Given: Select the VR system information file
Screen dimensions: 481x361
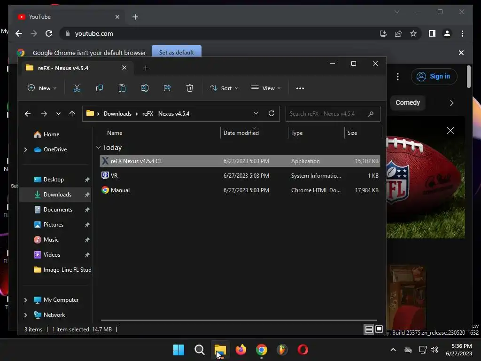Looking at the screenshot, I should [x=240, y=176].
